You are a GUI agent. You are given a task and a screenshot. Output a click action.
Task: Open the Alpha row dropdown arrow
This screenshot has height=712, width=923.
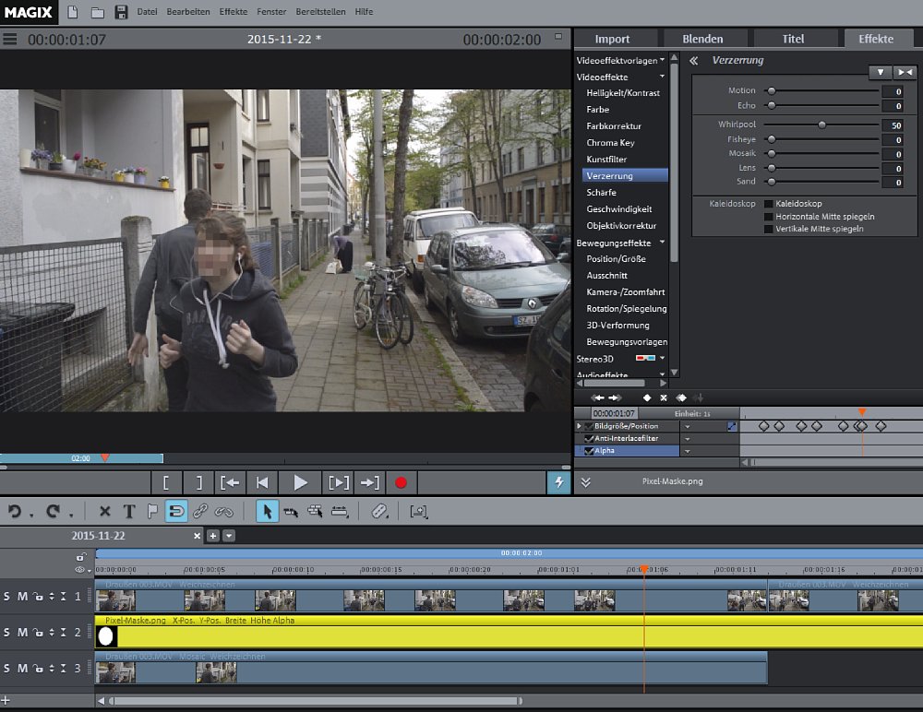[x=687, y=451]
